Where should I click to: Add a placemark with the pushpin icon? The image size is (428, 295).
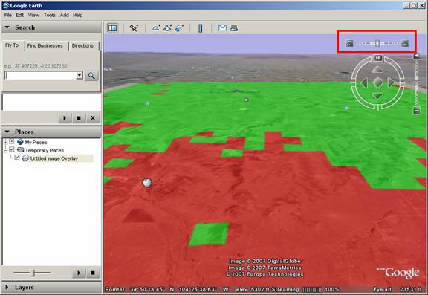point(134,27)
